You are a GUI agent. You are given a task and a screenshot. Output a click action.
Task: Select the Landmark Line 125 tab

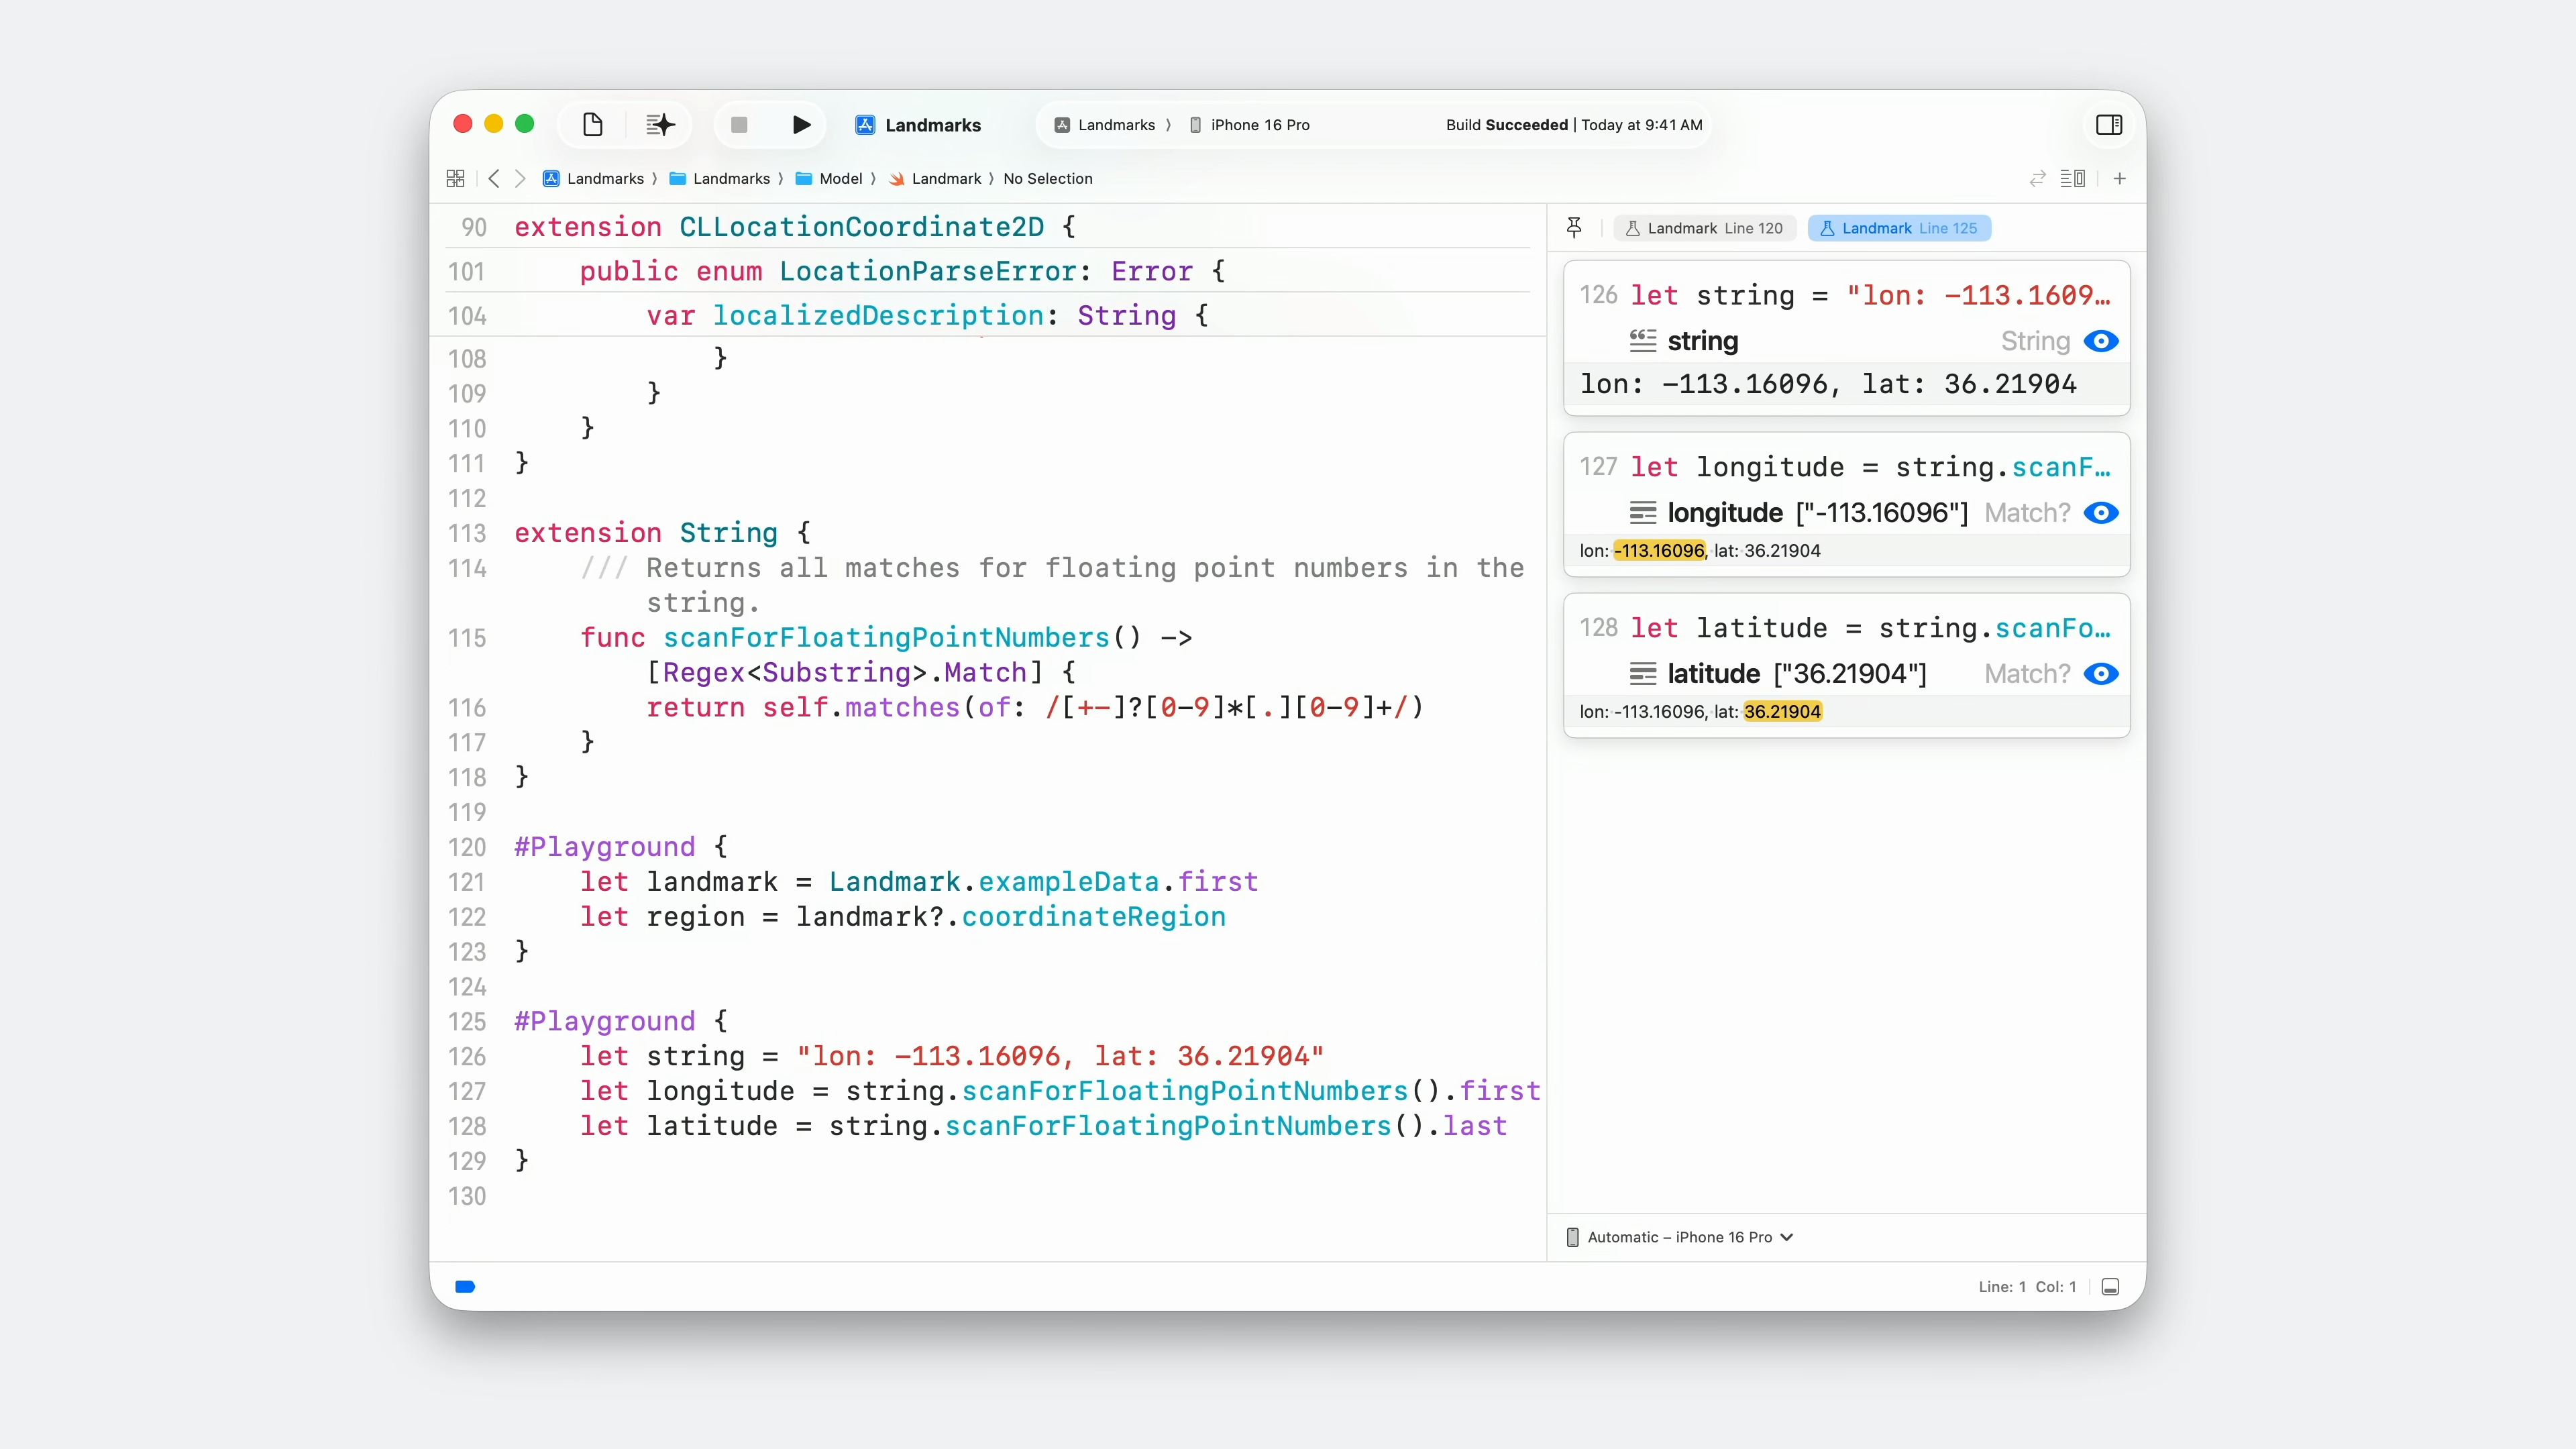(1898, 228)
